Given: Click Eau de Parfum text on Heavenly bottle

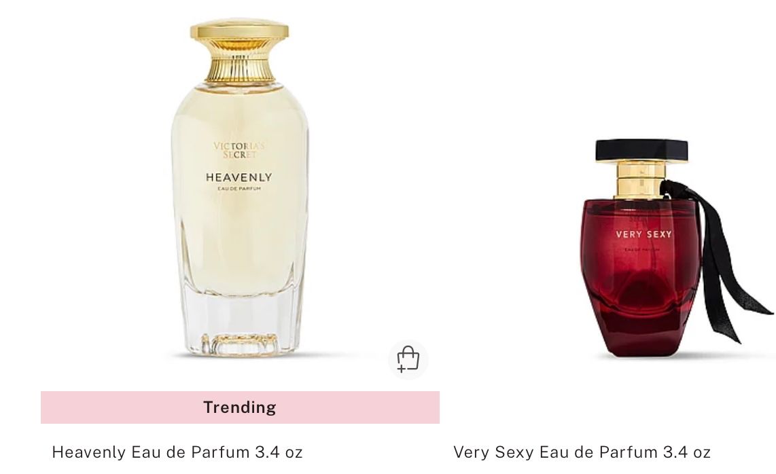Looking at the screenshot, I should click(x=239, y=189).
